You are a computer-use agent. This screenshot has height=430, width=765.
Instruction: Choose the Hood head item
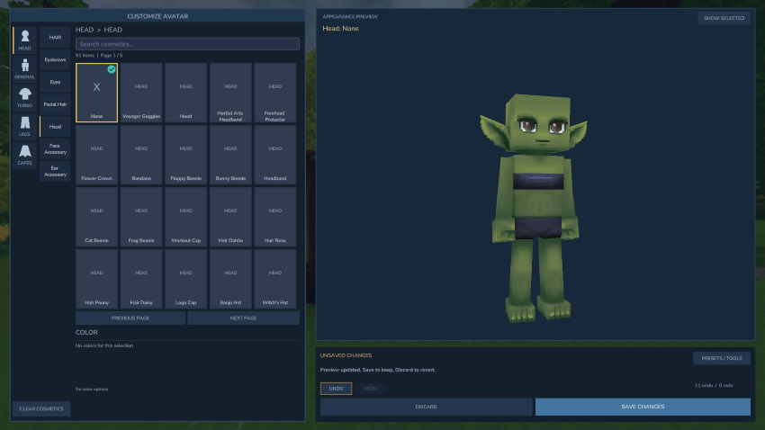coord(186,93)
